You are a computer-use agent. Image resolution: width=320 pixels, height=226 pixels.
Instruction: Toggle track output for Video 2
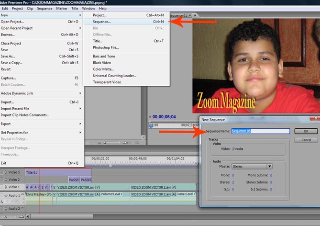(2, 180)
